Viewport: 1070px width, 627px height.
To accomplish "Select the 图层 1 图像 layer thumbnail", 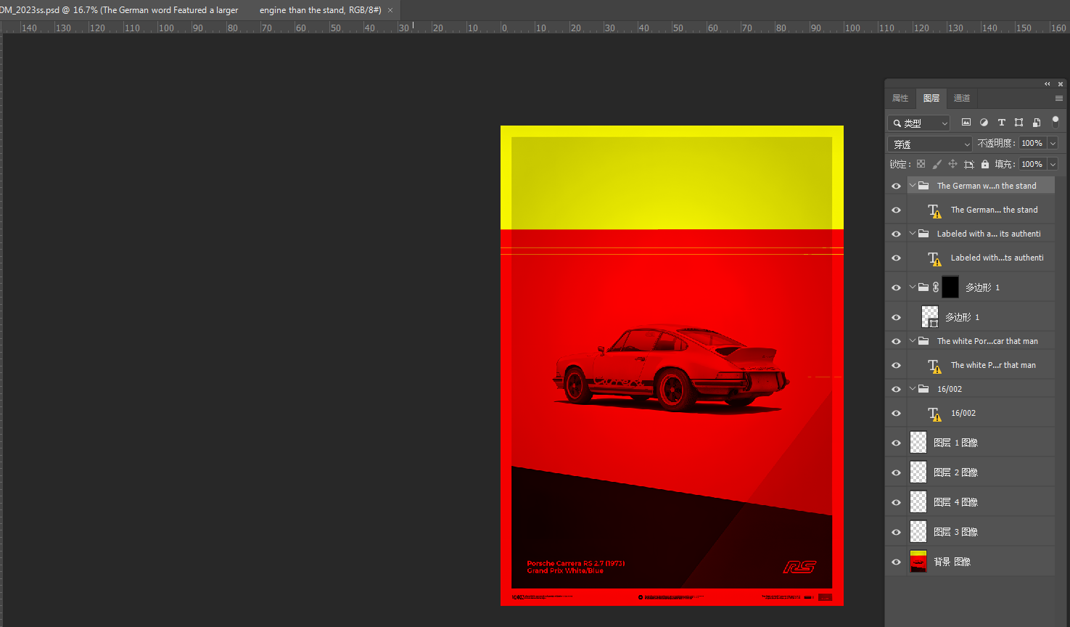I will pos(918,443).
